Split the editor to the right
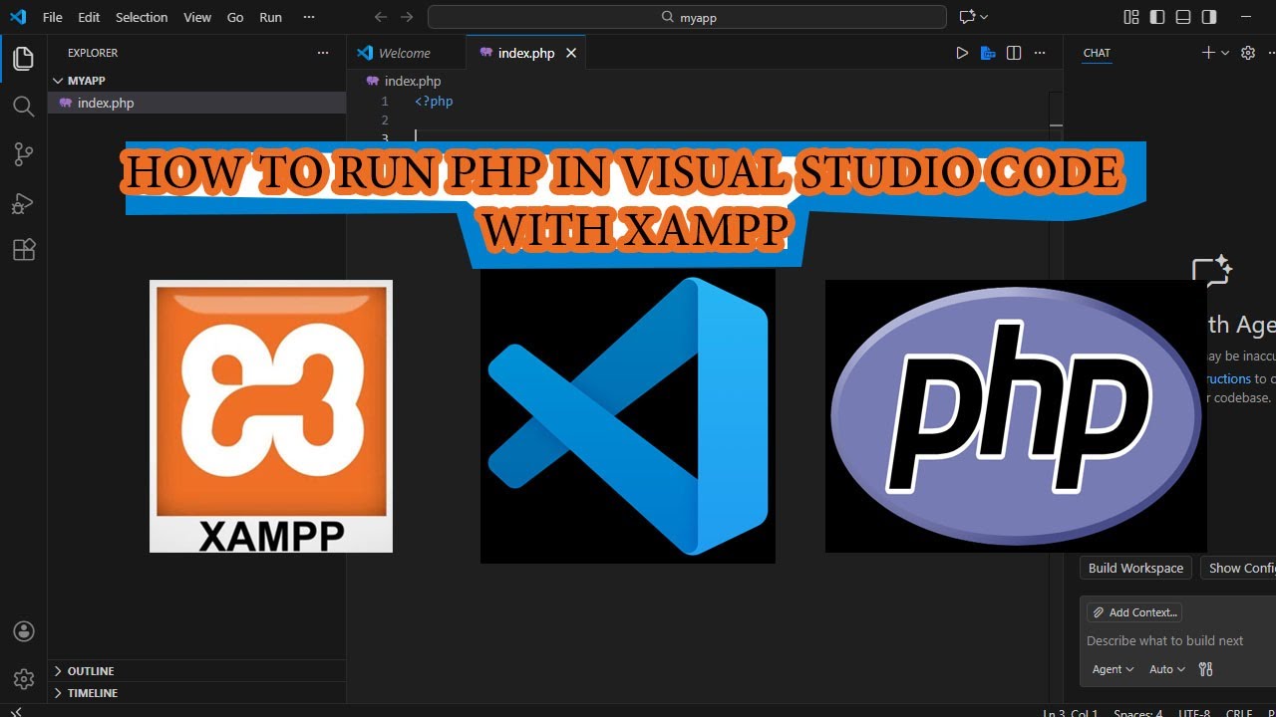This screenshot has width=1276, height=717. coord(1014,53)
